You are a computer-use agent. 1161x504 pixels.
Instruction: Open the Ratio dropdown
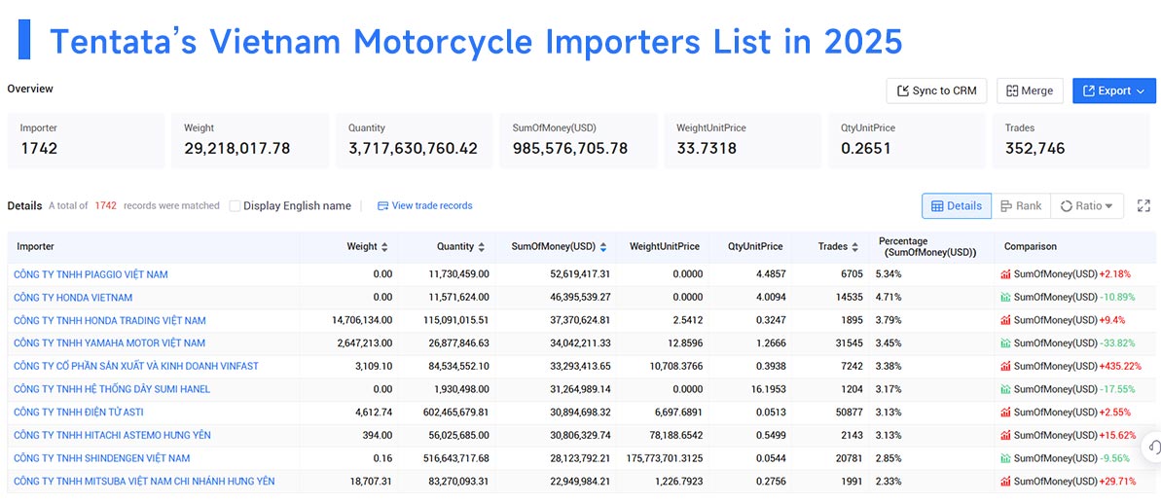pyautogui.click(x=1087, y=205)
